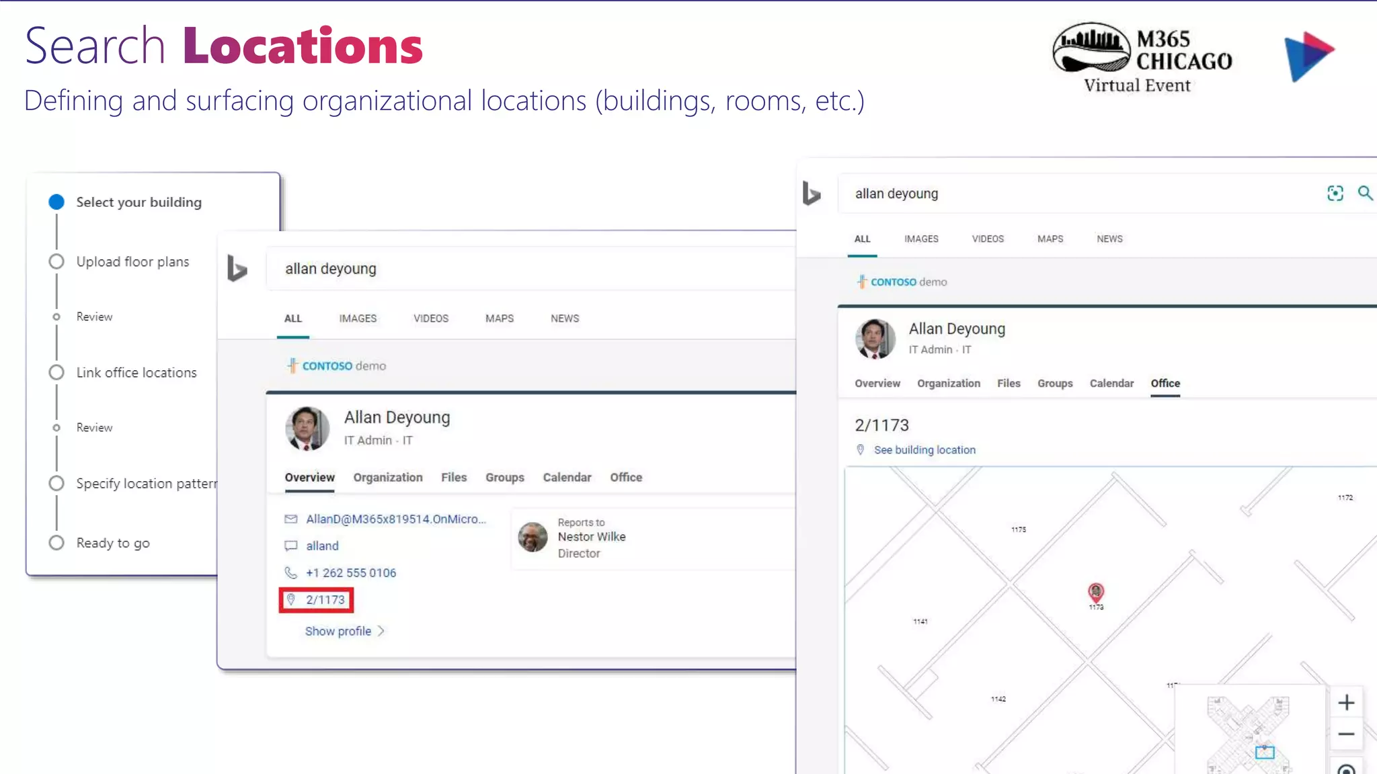Click the 2/1173 office location link
This screenshot has height=774, width=1377.
pyautogui.click(x=325, y=599)
